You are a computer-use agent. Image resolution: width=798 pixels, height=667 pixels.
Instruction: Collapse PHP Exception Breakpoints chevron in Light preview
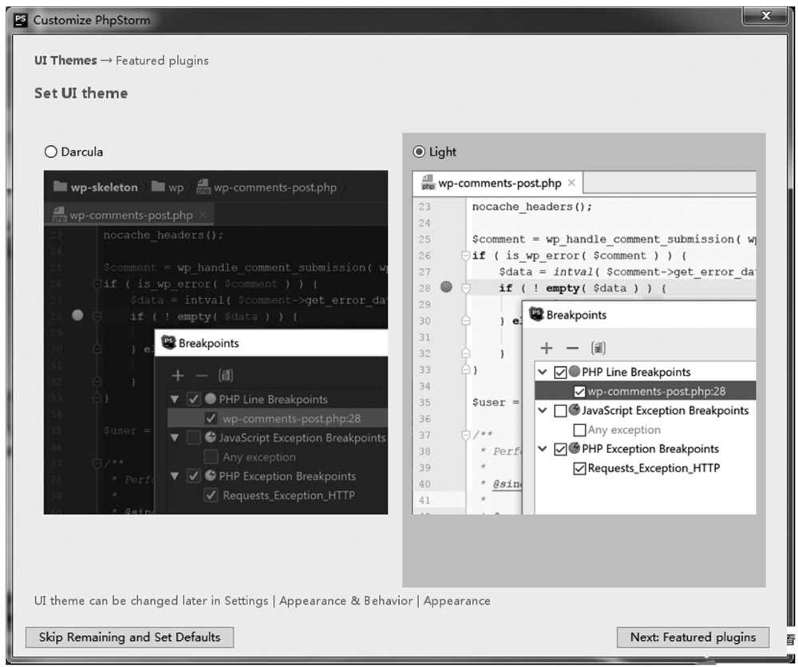click(x=543, y=448)
